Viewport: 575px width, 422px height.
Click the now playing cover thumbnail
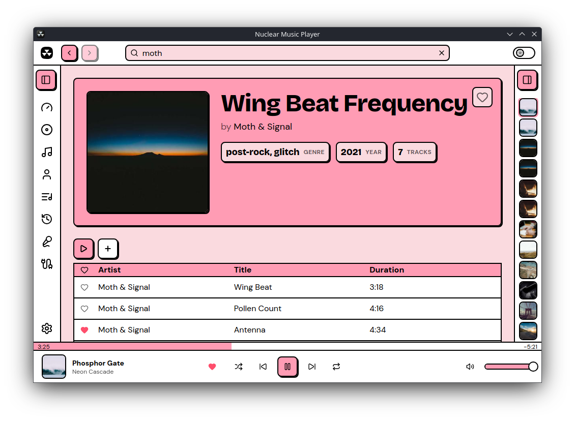53,366
